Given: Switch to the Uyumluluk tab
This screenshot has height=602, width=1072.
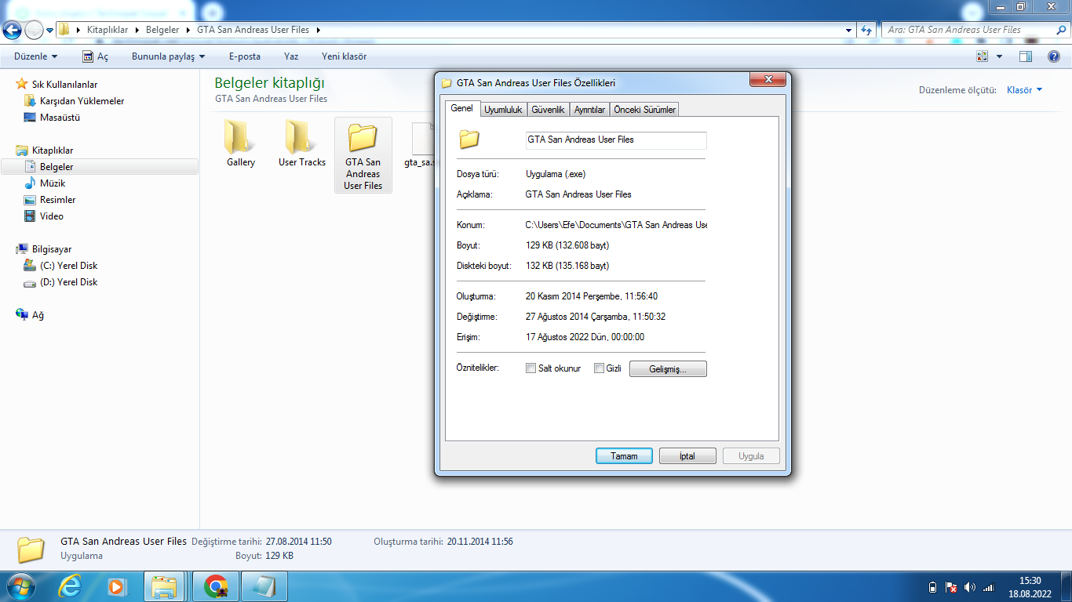Looking at the screenshot, I should point(503,110).
